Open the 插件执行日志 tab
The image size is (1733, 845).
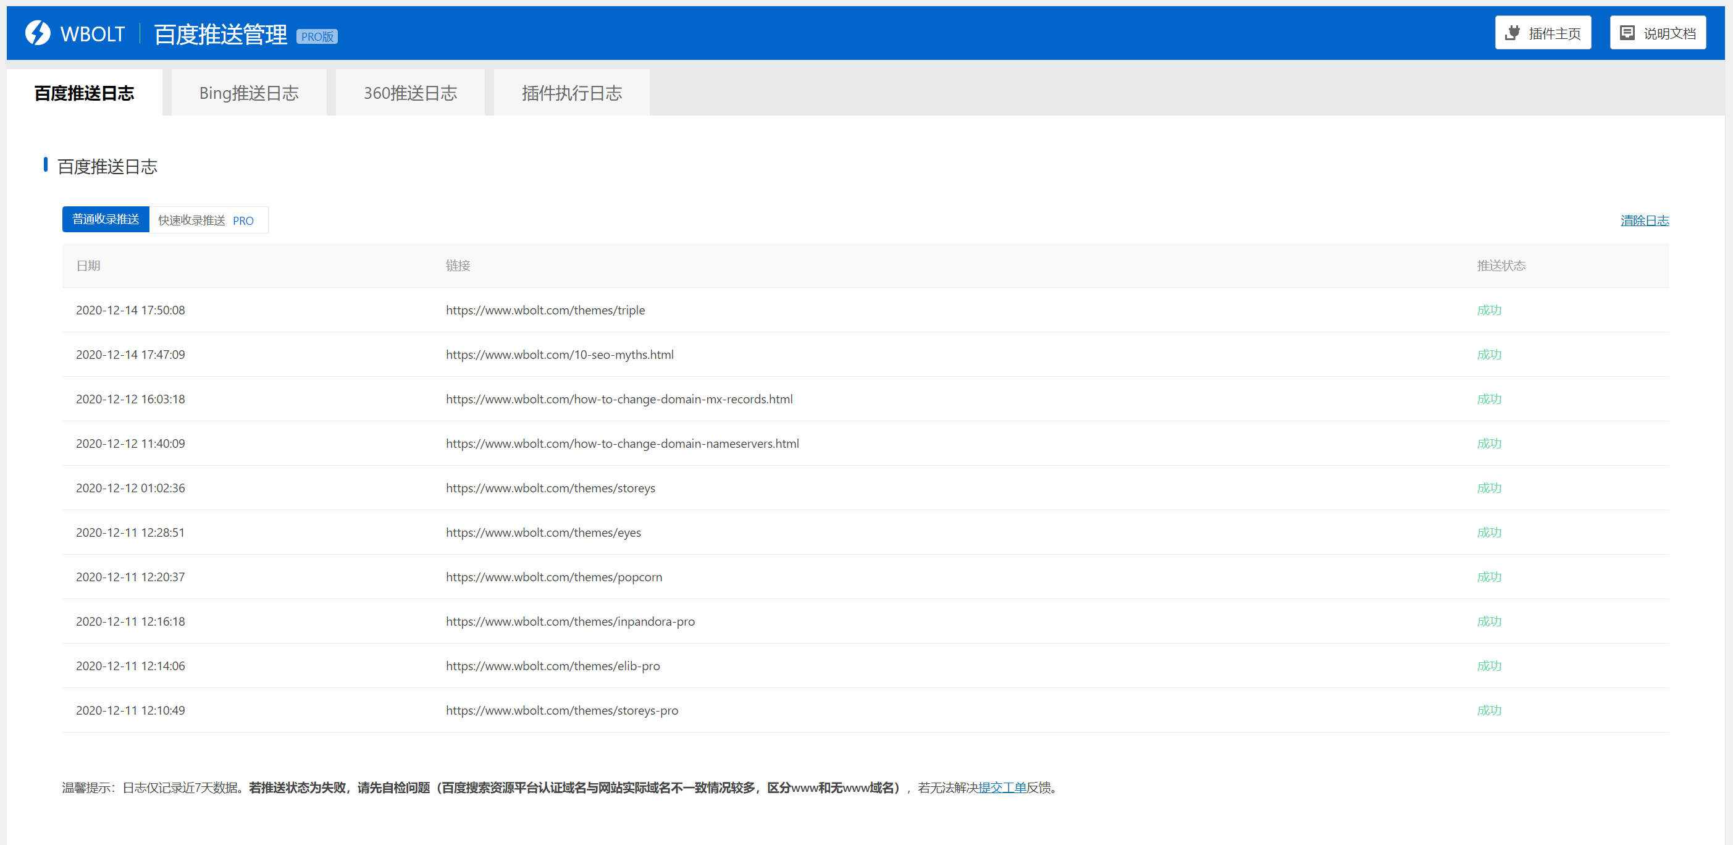coord(572,93)
